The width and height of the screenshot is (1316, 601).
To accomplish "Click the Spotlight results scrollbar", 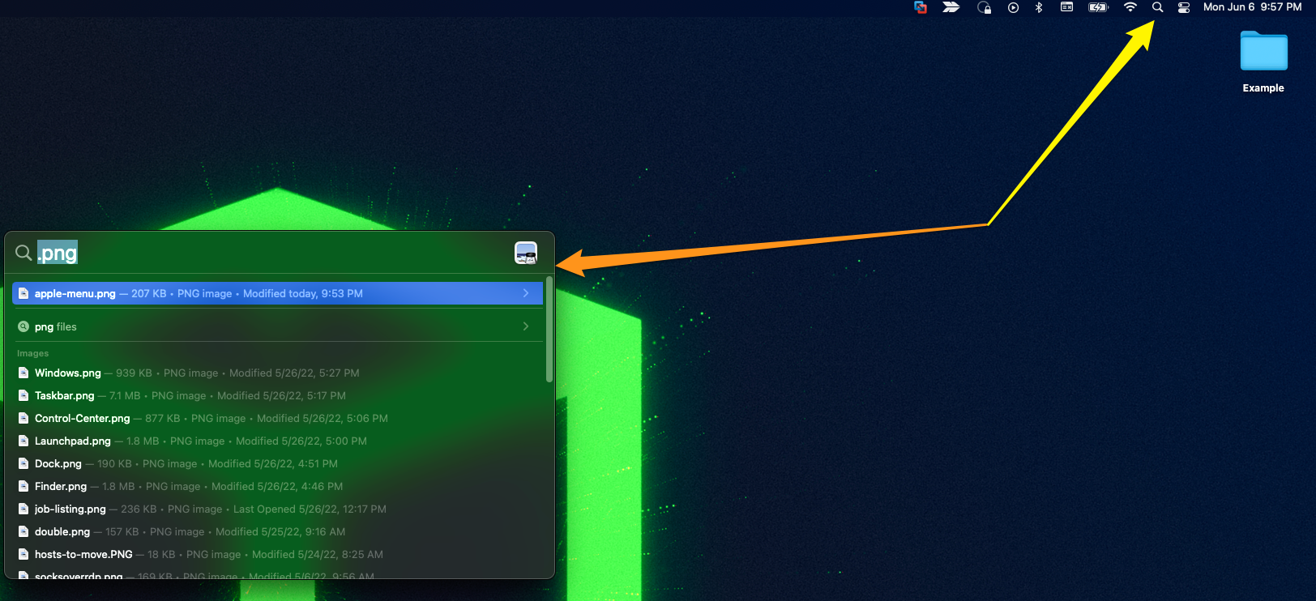I will 549,330.
